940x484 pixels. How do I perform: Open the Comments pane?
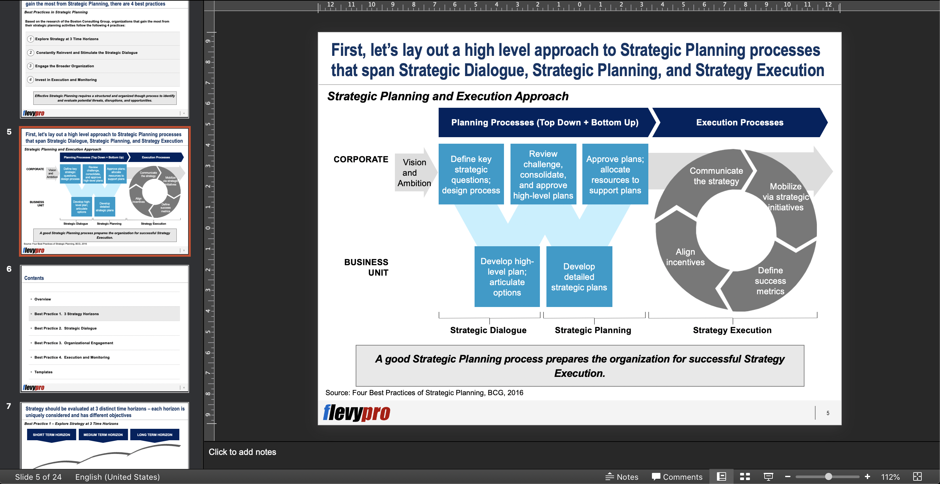coord(677,477)
